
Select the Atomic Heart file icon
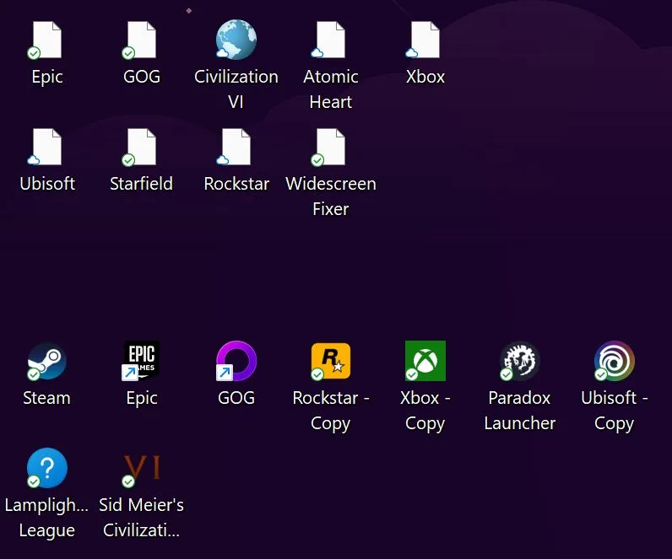[x=330, y=40]
